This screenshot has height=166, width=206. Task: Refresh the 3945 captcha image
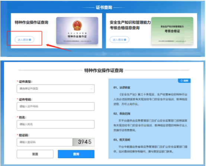[x=84, y=142]
